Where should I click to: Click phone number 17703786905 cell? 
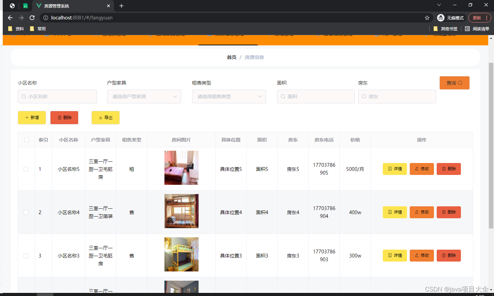click(324, 169)
